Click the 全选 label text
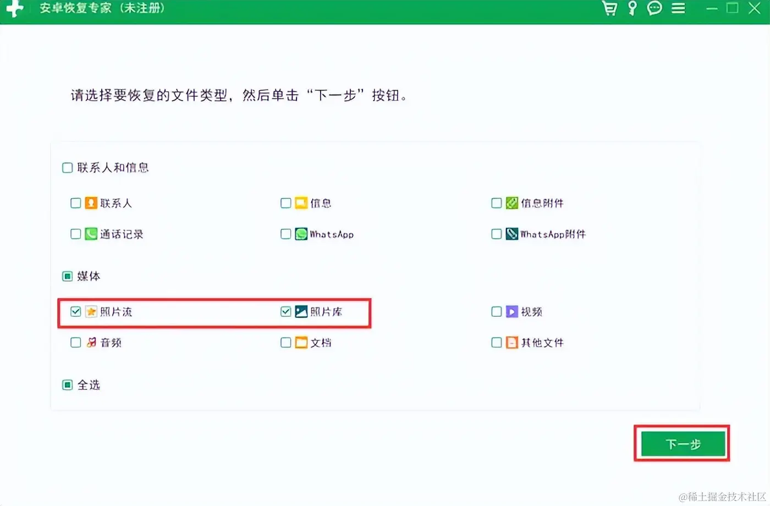770x506 pixels. (89, 385)
